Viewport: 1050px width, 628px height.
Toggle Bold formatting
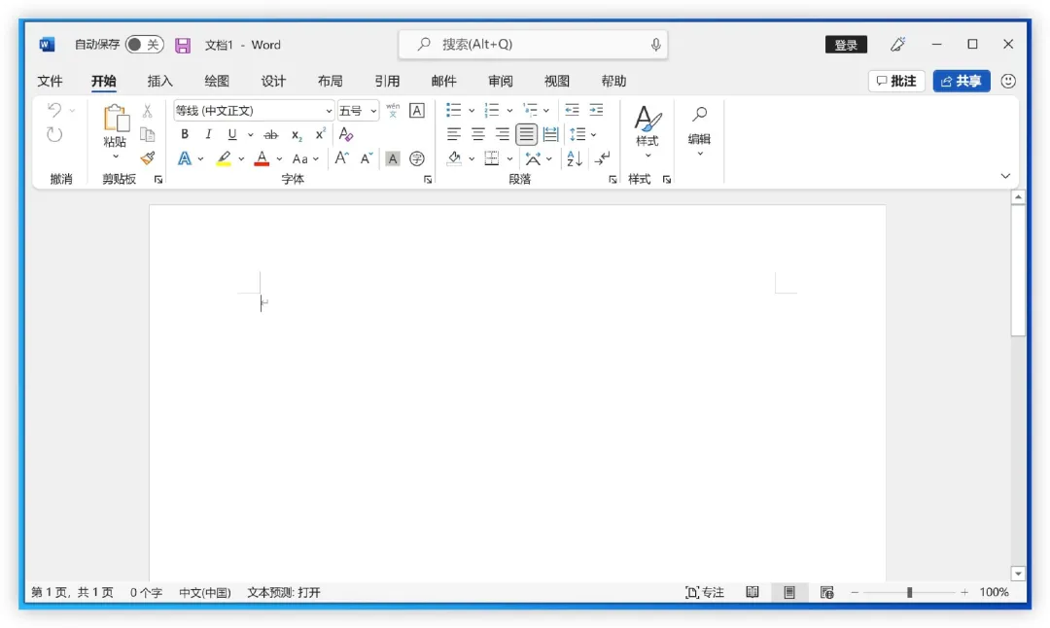pyautogui.click(x=185, y=134)
